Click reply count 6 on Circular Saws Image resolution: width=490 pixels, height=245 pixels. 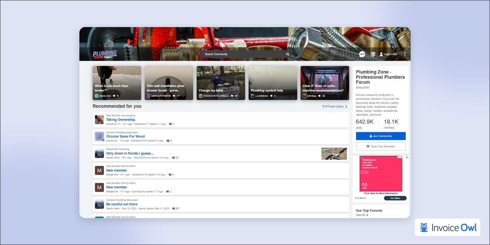tap(169, 141)
